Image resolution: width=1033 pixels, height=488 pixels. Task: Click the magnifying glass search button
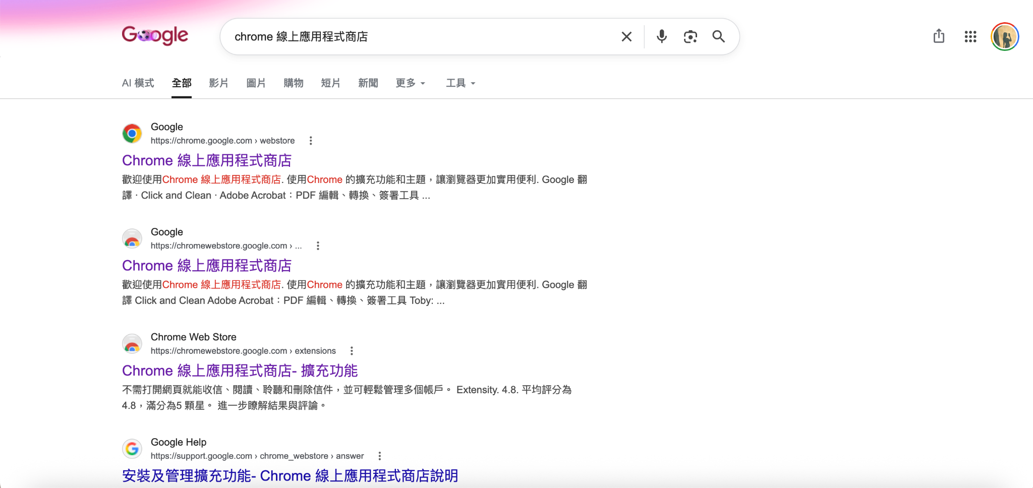tap(718, 36)
